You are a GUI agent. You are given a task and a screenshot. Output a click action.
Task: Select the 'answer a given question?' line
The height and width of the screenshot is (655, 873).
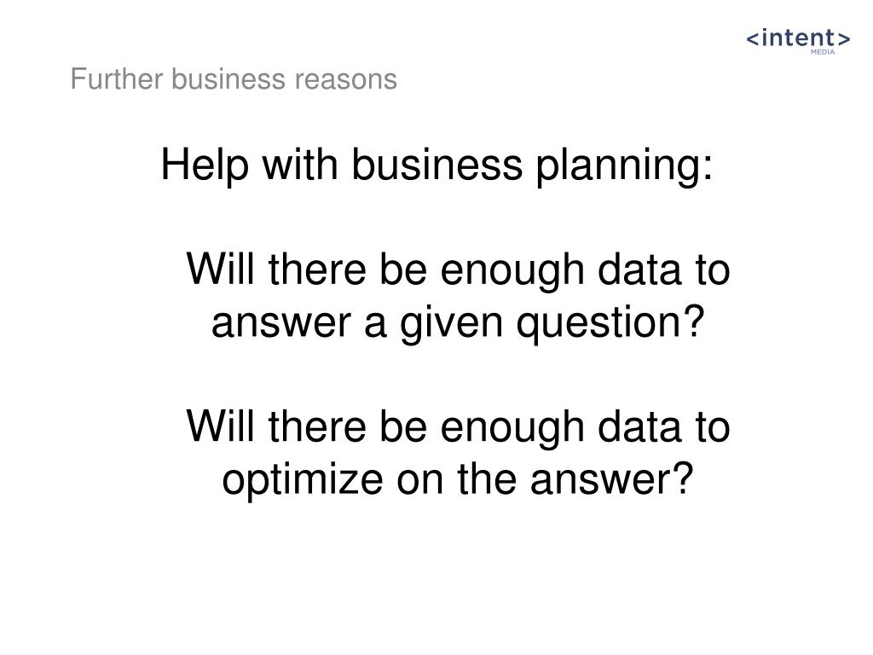pos(458,322)
